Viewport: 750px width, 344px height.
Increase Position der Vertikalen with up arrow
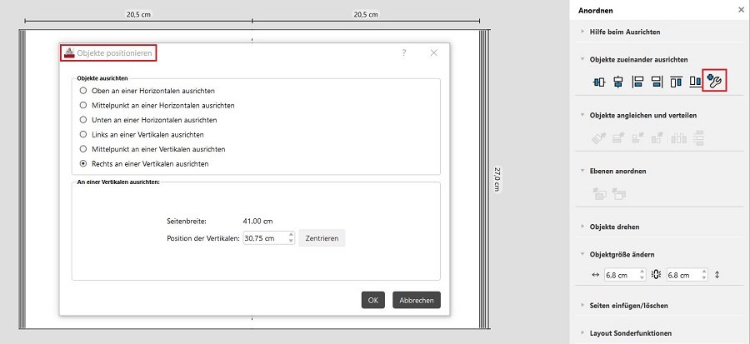[292, 234]
